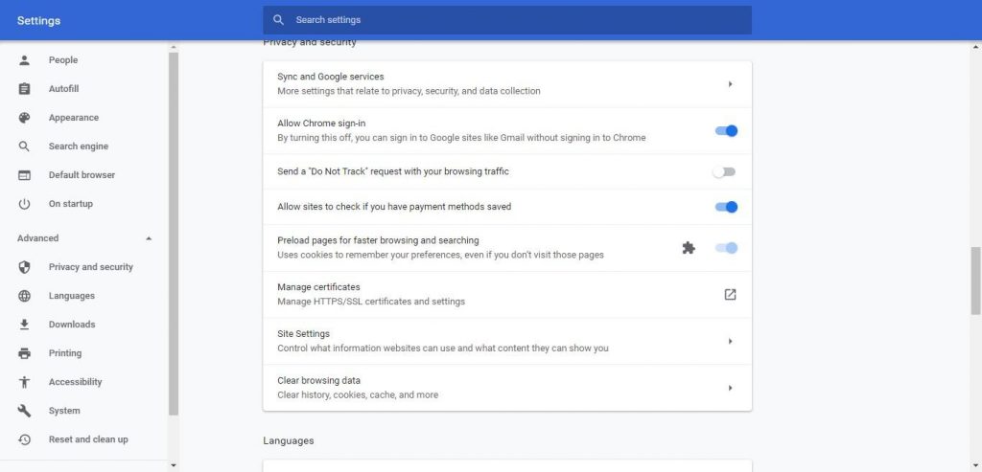Image resolution: width=982 pixels, height=472 pixels.
Task: Open Default browser in the sidebar
Action: [x=84, y=175]
